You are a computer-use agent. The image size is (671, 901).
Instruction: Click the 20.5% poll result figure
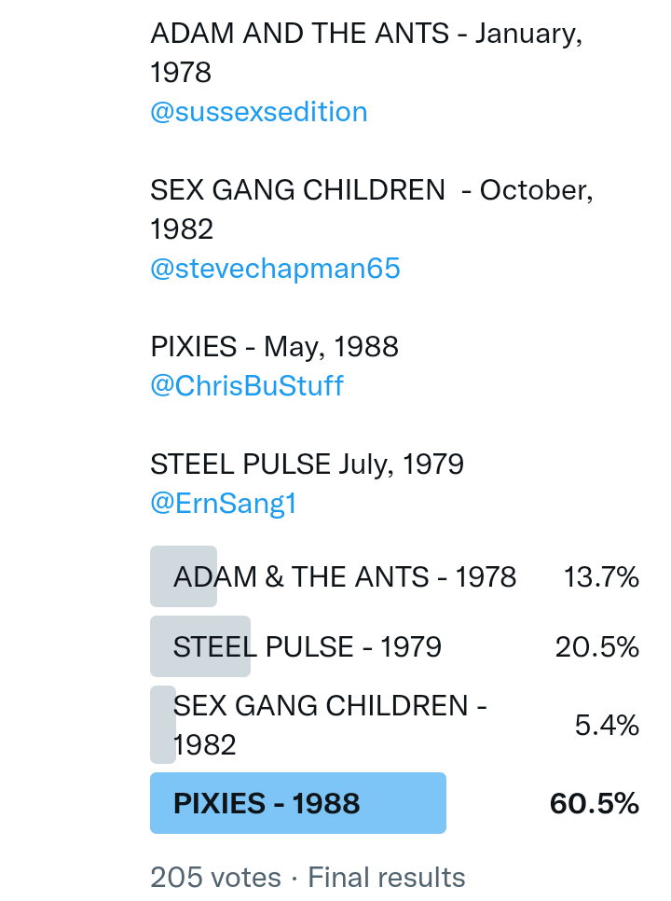coord(597,647)
